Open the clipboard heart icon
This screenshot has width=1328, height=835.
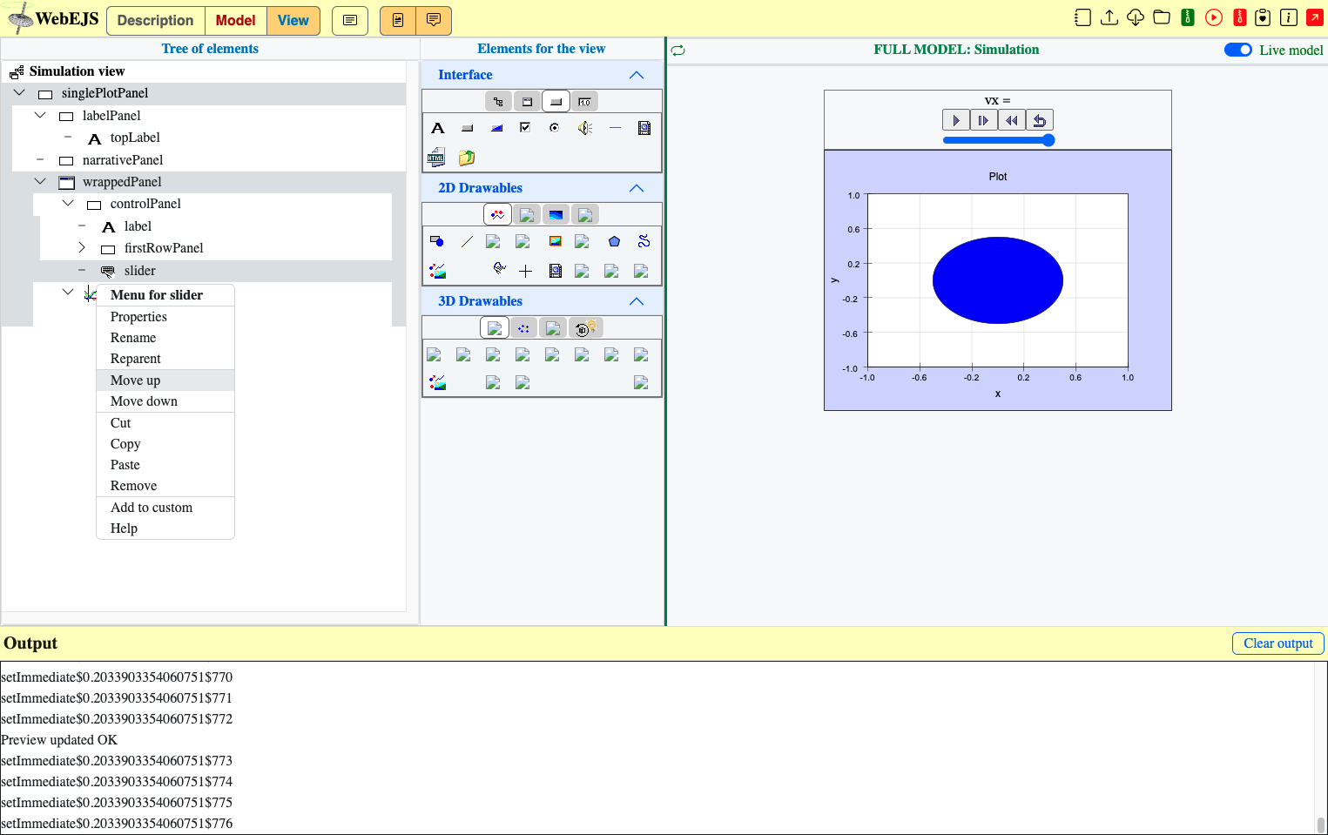1263,17
